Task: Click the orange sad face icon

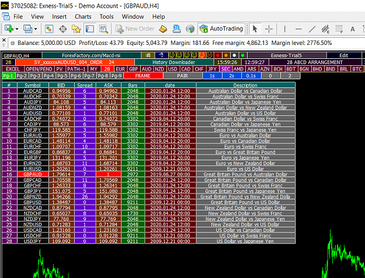Action: pyautogui.click(x=210, y=55)
